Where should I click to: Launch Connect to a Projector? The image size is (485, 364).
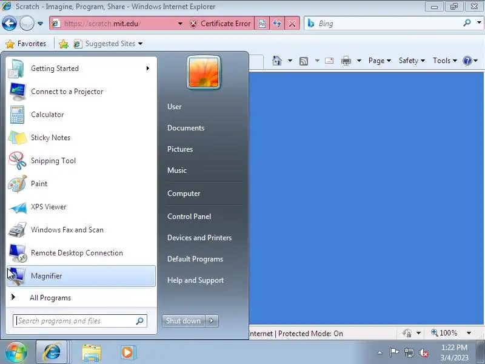pos(81,92)
